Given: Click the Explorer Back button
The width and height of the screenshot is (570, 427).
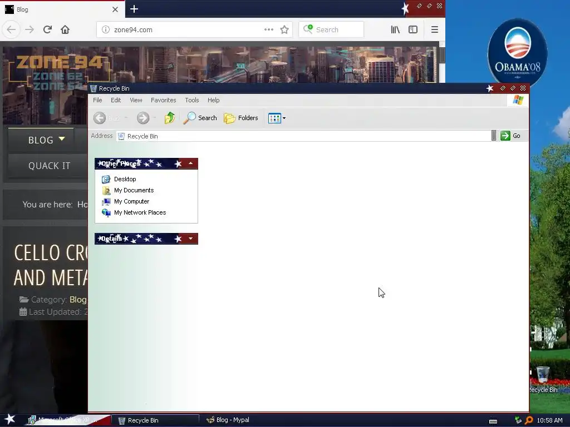Looking at the screenshot, I should tap(106, 118).
